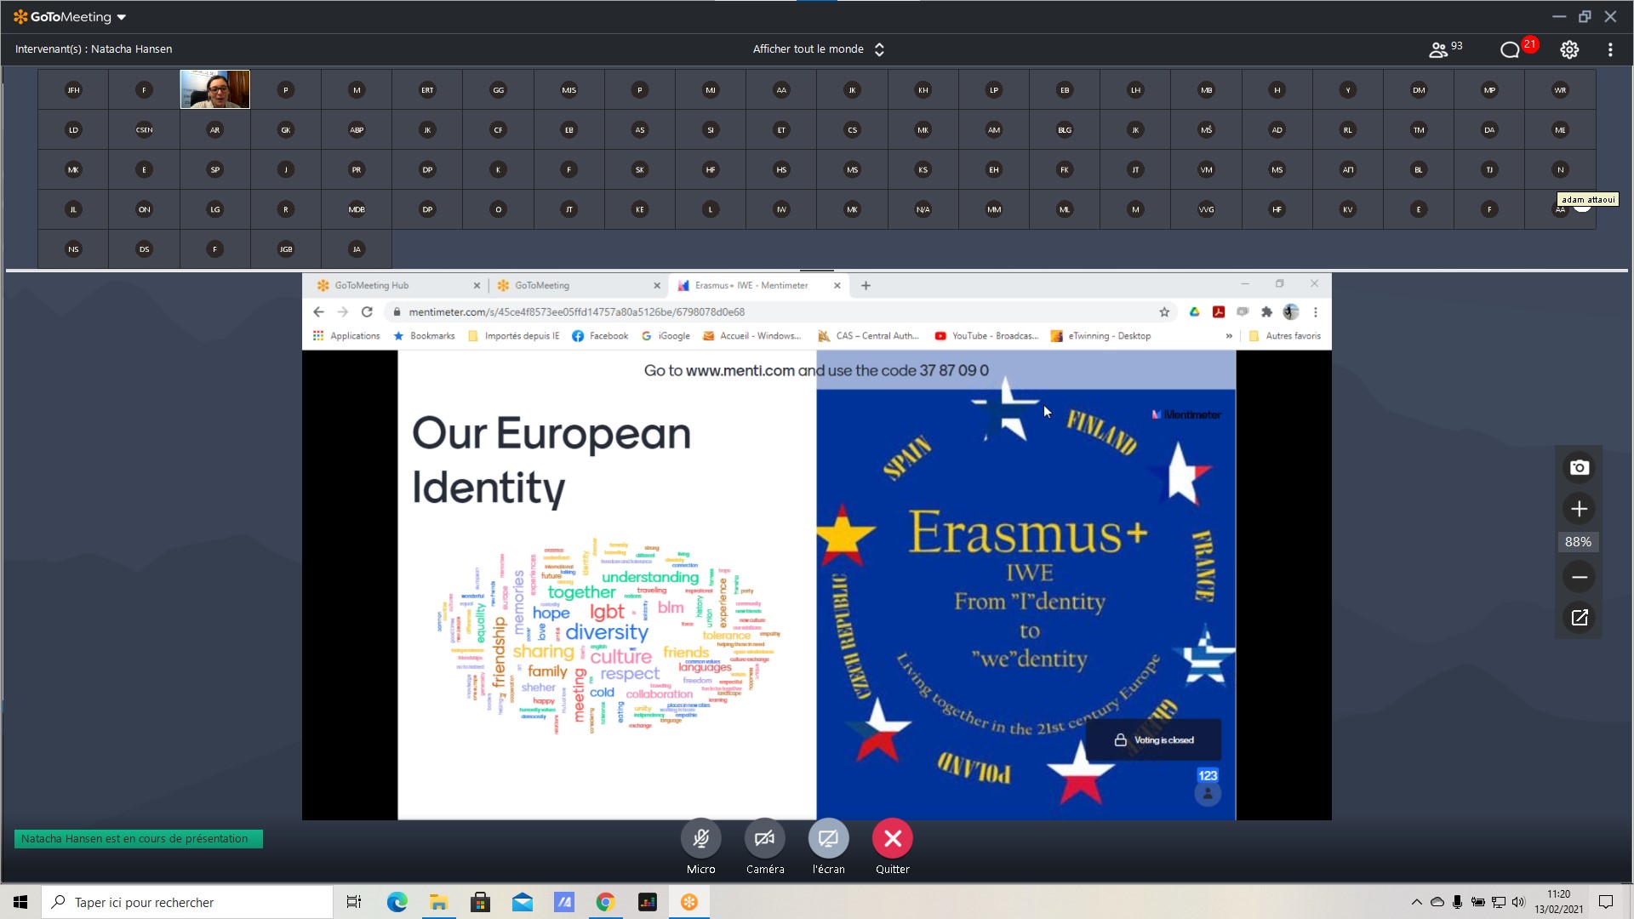
Task: Take a screenshot with camera icon
Action: click(x=1579, y=467)
